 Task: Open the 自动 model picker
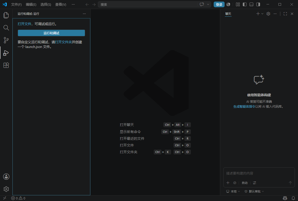[x=245, y=183]
